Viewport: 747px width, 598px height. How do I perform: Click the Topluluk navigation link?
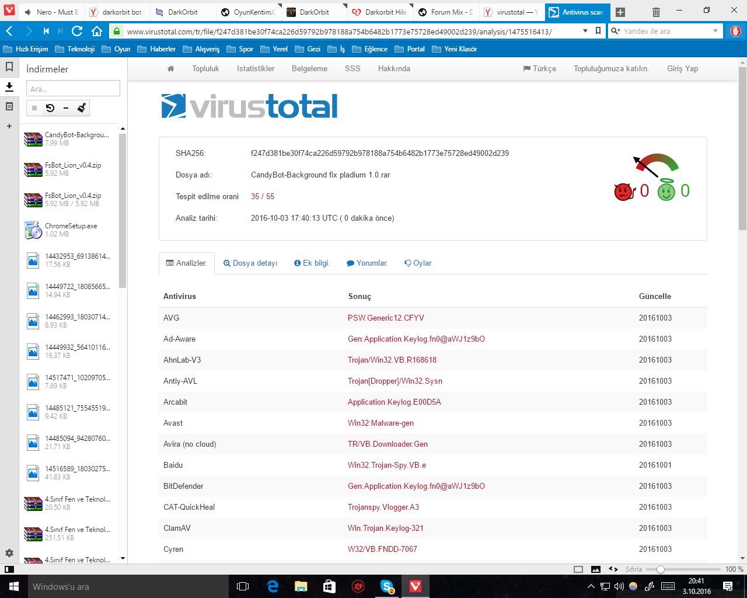tap(205, 69)
